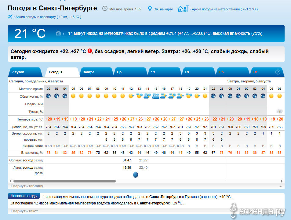This screenshot has width=291, height=220.
Task: Click small up arrow right of Свернуть таблицу
Action: 280,186
